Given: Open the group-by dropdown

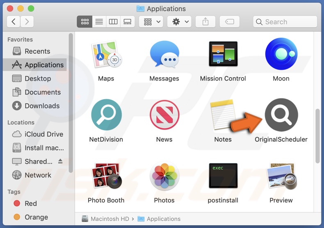Looking at the screenshot, I should 151,21.
